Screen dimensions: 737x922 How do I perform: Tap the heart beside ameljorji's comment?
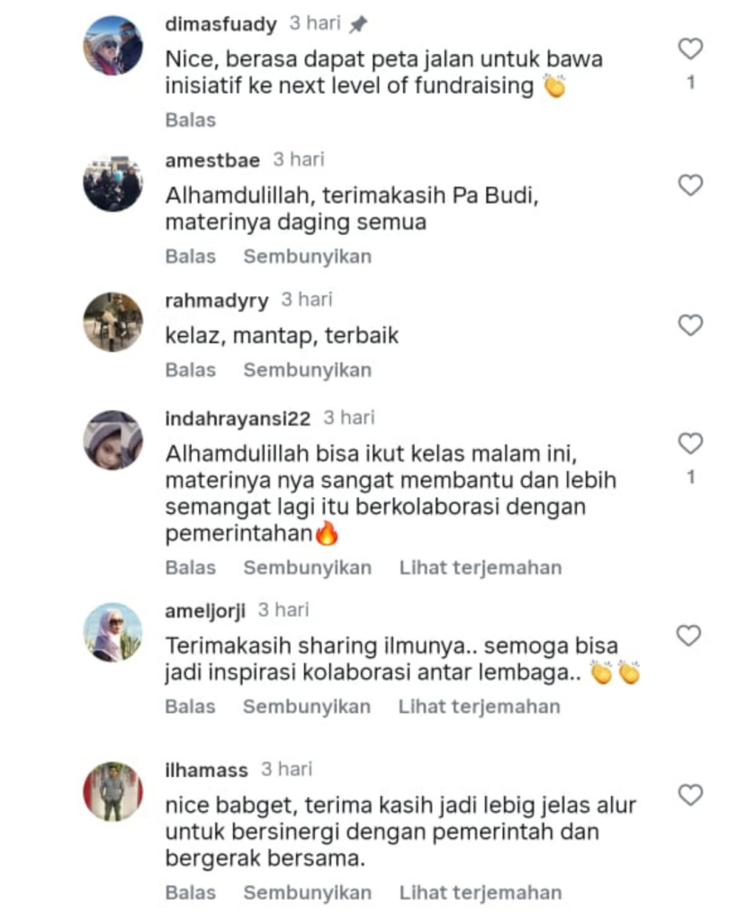tap(688, 636)
